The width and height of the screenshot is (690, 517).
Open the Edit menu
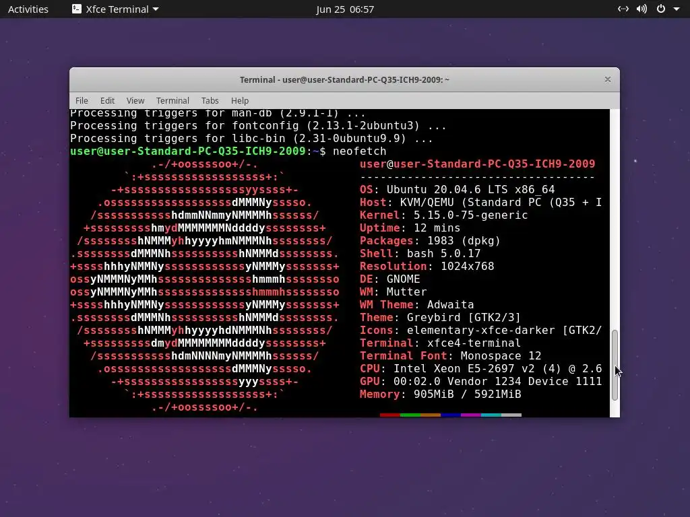point(107,101)
